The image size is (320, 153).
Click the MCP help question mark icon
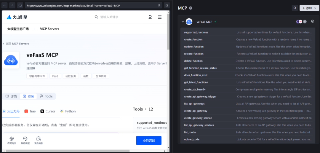coord(191,8)
